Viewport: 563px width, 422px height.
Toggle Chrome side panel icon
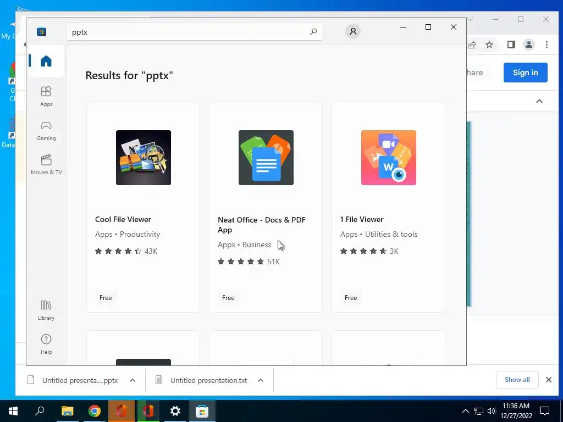click(511, 45)
